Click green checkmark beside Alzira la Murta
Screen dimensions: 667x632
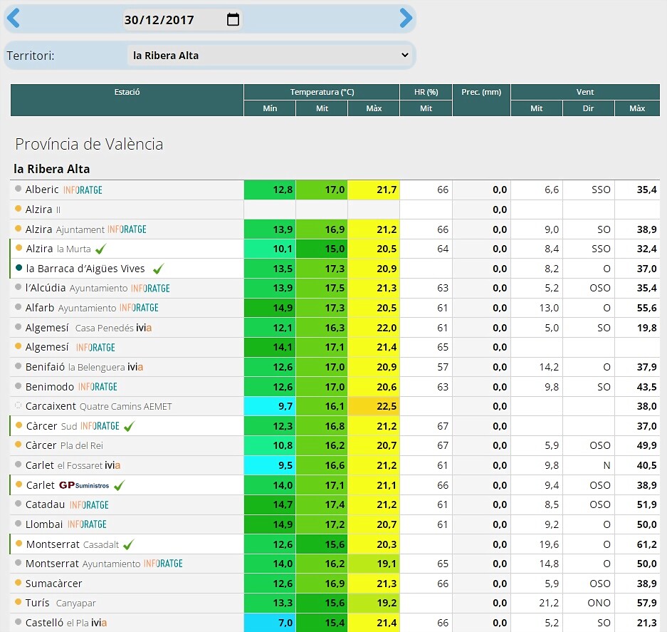point(101,249)
